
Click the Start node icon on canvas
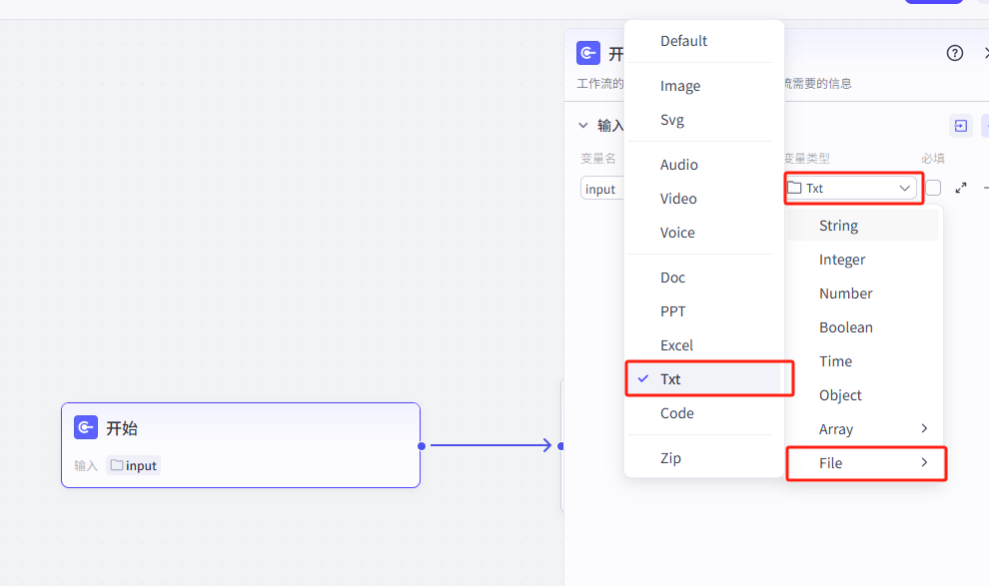coord(86,428)
